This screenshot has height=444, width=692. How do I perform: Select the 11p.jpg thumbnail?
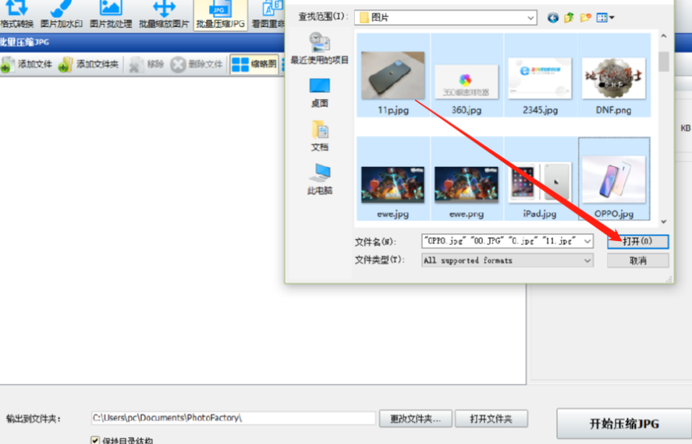[x=392, y=75]
